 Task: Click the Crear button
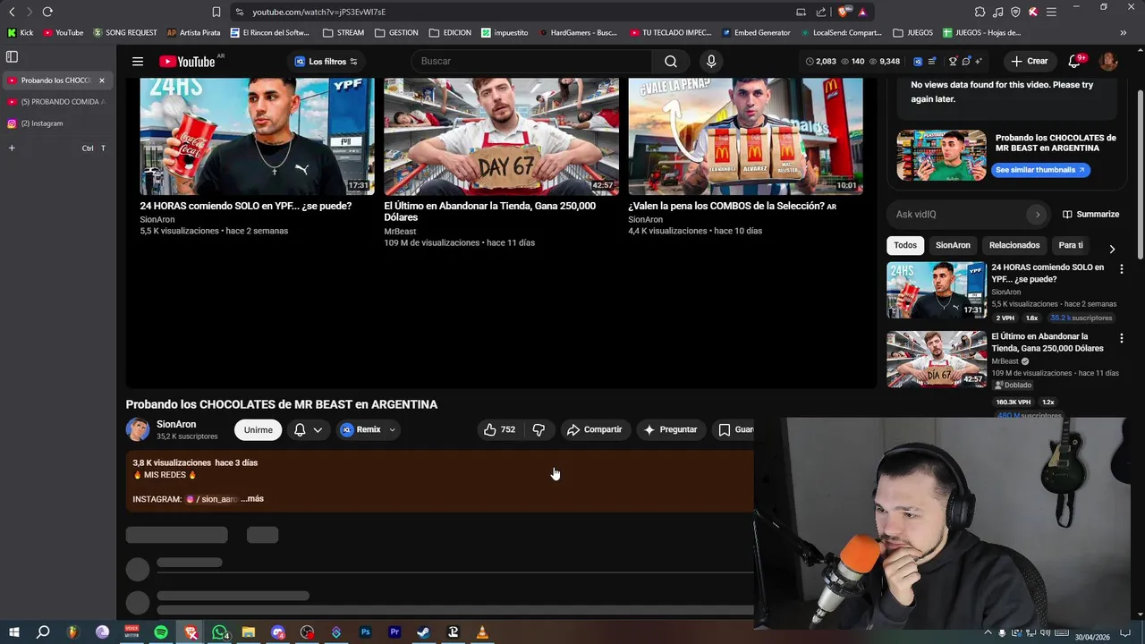point(1030,61)
